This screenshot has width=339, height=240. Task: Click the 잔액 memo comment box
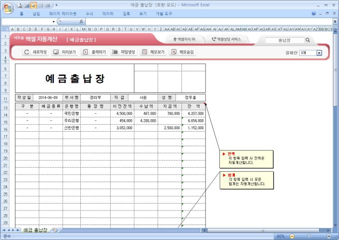click(x=246, y=159)
